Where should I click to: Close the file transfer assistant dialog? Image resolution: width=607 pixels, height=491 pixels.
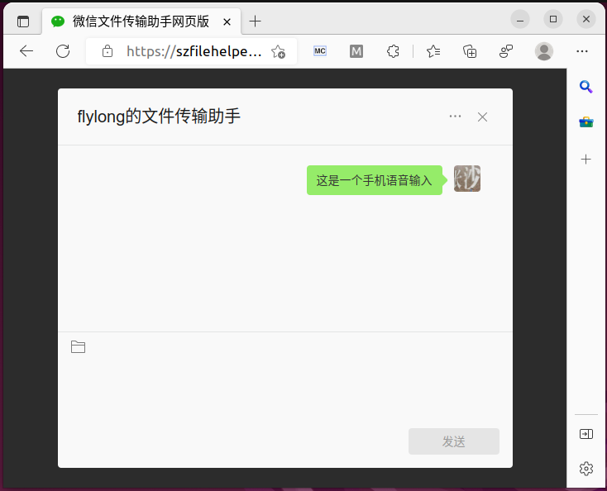tap(483, 117)
